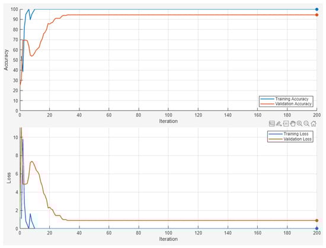Activate the brush data tool
The image size is (326, 248).
coord(279,124)
